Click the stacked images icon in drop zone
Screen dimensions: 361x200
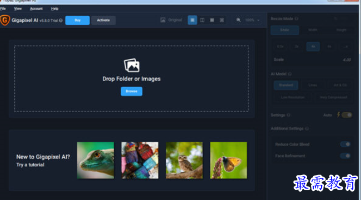click(x=132, y=65)
